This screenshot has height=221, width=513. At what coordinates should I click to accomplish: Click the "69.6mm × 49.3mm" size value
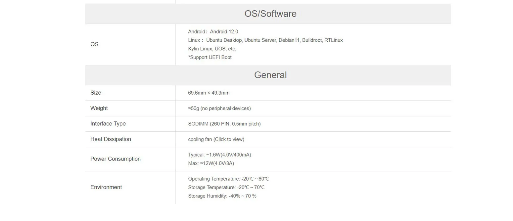coord(209,93)
